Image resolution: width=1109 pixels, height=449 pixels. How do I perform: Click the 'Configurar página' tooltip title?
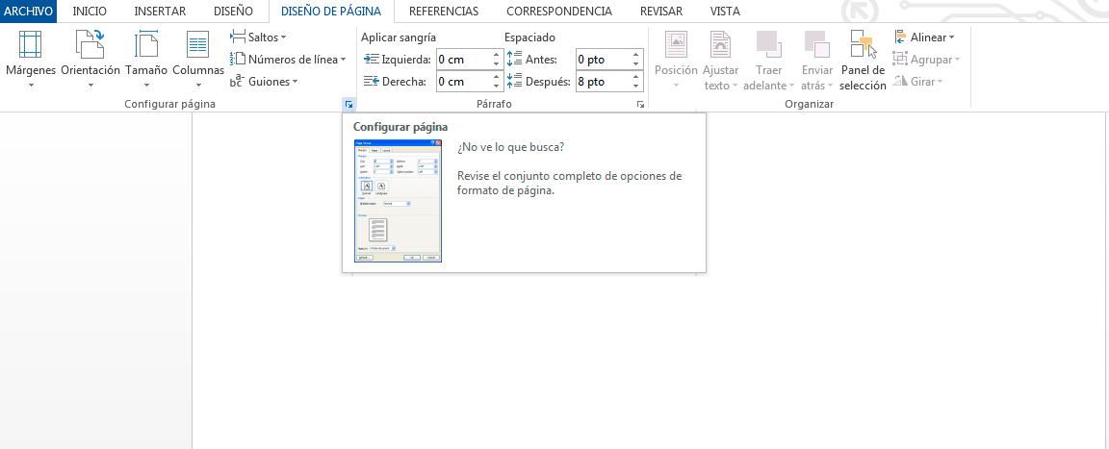coord(400,127)
